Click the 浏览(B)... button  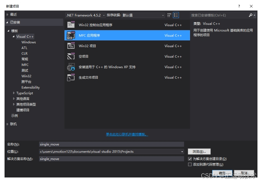tap(199, 152)
